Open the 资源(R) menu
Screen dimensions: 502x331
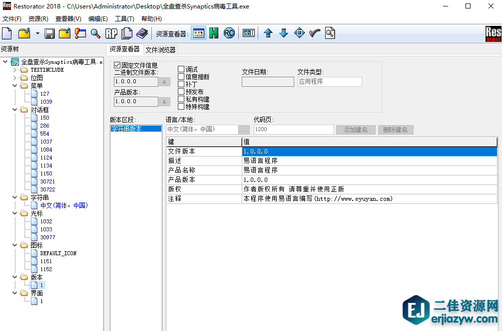tap(38, 19)
